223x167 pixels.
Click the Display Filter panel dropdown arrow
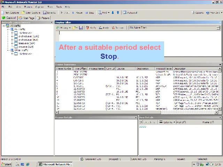pos(220,22)
